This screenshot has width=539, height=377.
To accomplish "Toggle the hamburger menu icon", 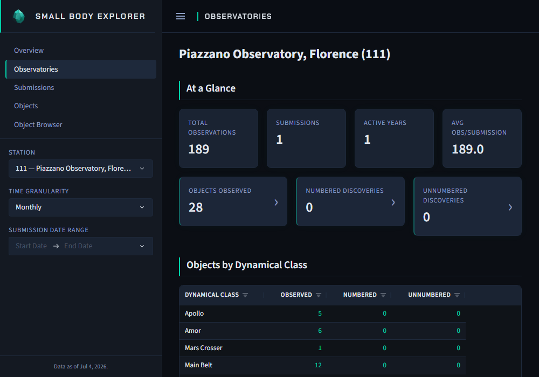I will coord(181,16).
